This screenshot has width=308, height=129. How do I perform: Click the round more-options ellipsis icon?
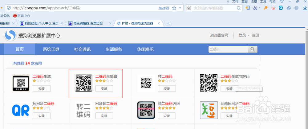(x=296, y=8)
